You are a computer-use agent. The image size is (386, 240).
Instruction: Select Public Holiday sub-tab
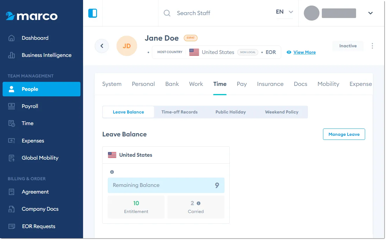(231, 112)
